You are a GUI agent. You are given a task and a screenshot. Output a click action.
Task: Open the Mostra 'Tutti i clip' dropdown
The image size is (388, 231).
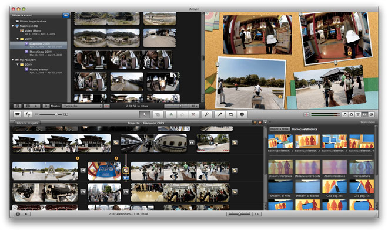click(82, 106)
